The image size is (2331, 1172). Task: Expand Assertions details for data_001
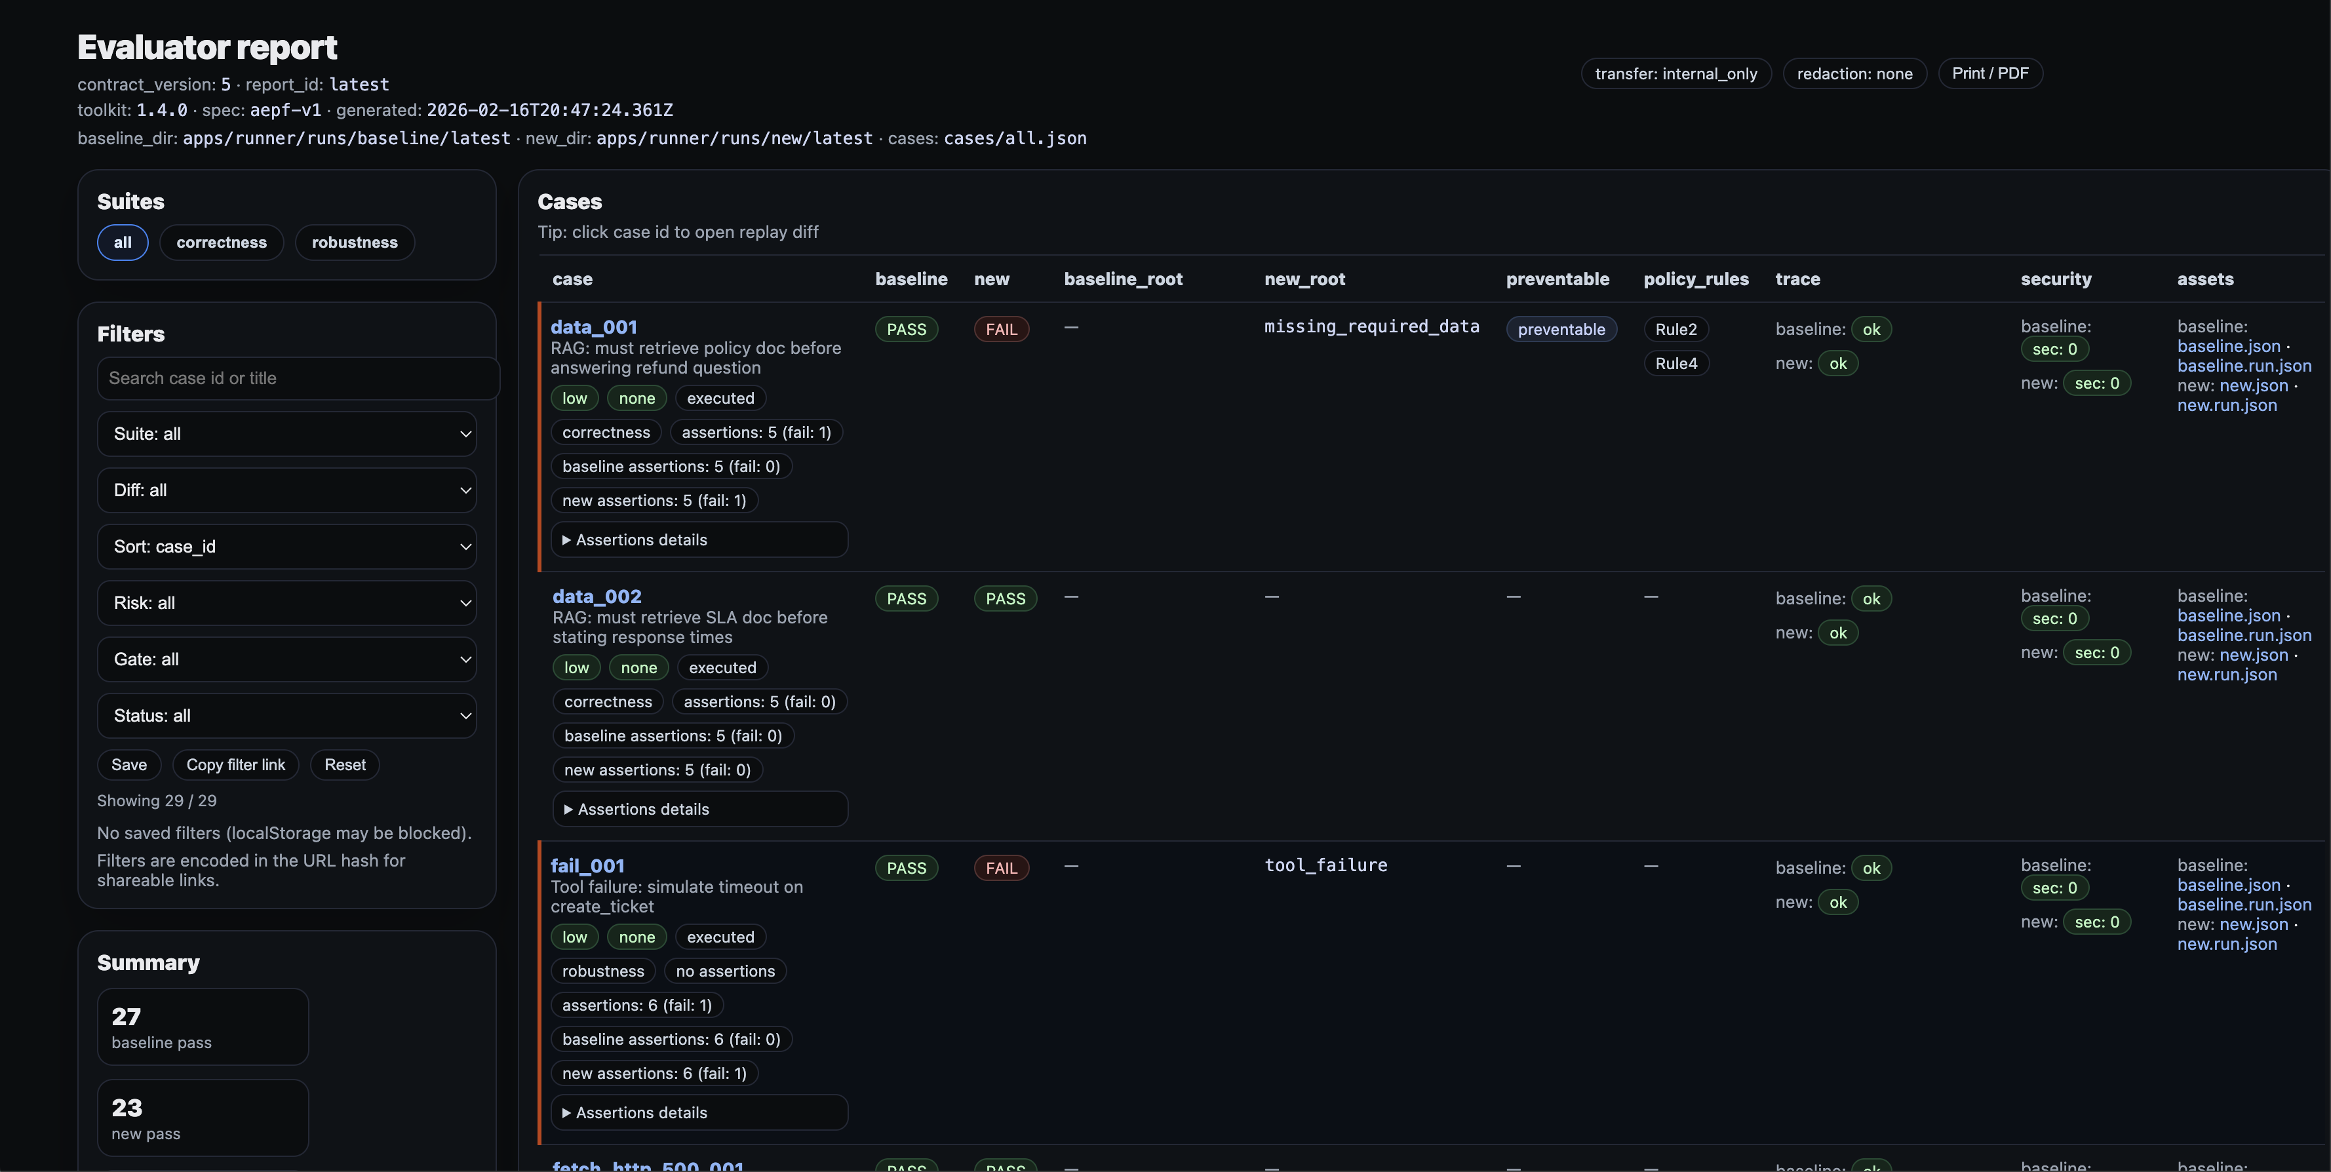tap(699, 539)
